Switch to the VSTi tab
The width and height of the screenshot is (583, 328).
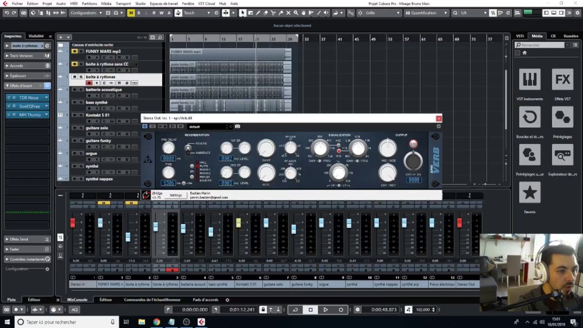(520, 36)
